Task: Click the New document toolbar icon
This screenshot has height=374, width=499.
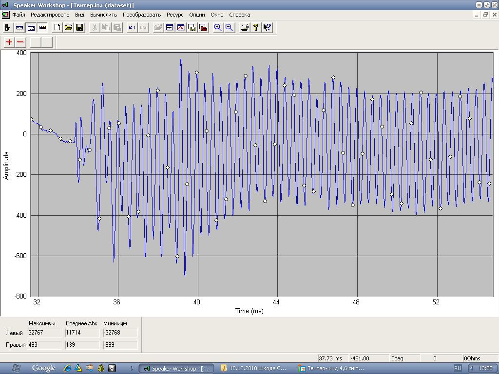Action: pyautogui.click(x=58, y=28)
